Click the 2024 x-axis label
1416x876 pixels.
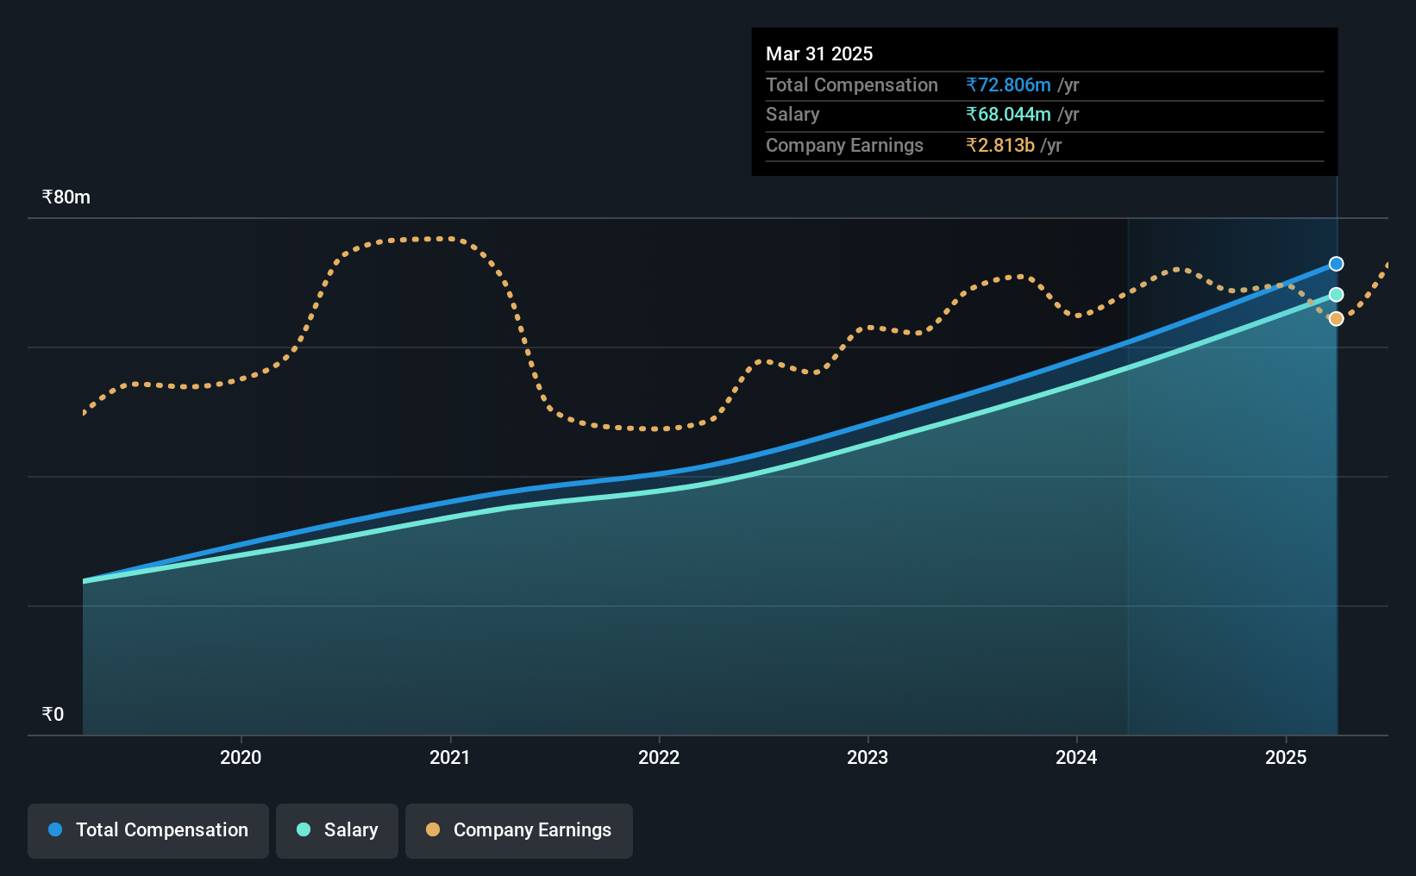(x=1076, y=757)
